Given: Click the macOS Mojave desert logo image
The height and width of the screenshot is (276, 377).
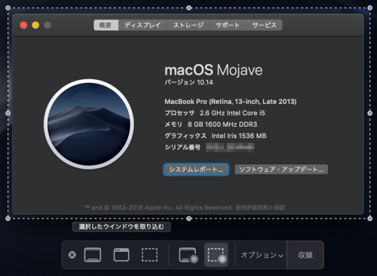Looking at the screenshot, I should (89, 124).
